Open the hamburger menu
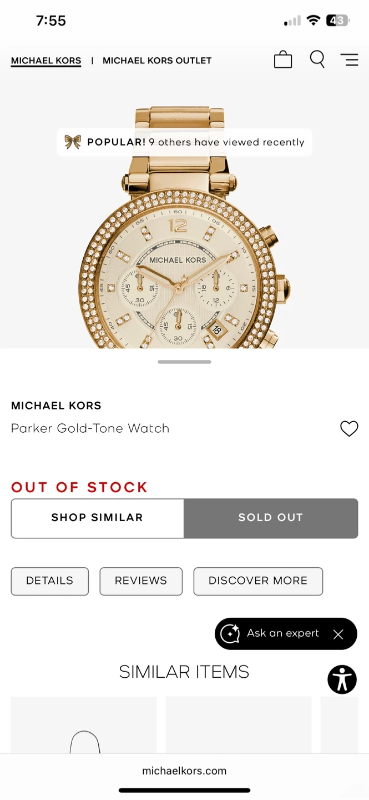This screenshot has width=369, height=800. pyautogui.click(x=349, y=59)
